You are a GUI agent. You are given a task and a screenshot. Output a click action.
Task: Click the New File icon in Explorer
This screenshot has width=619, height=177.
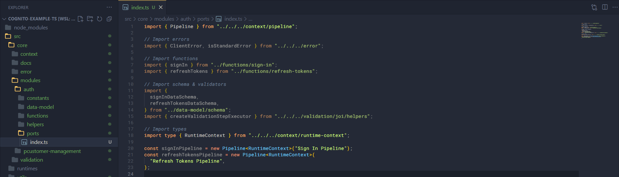(x=80, y=19)
